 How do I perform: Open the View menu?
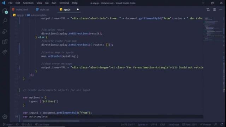(x=39, y=3)
